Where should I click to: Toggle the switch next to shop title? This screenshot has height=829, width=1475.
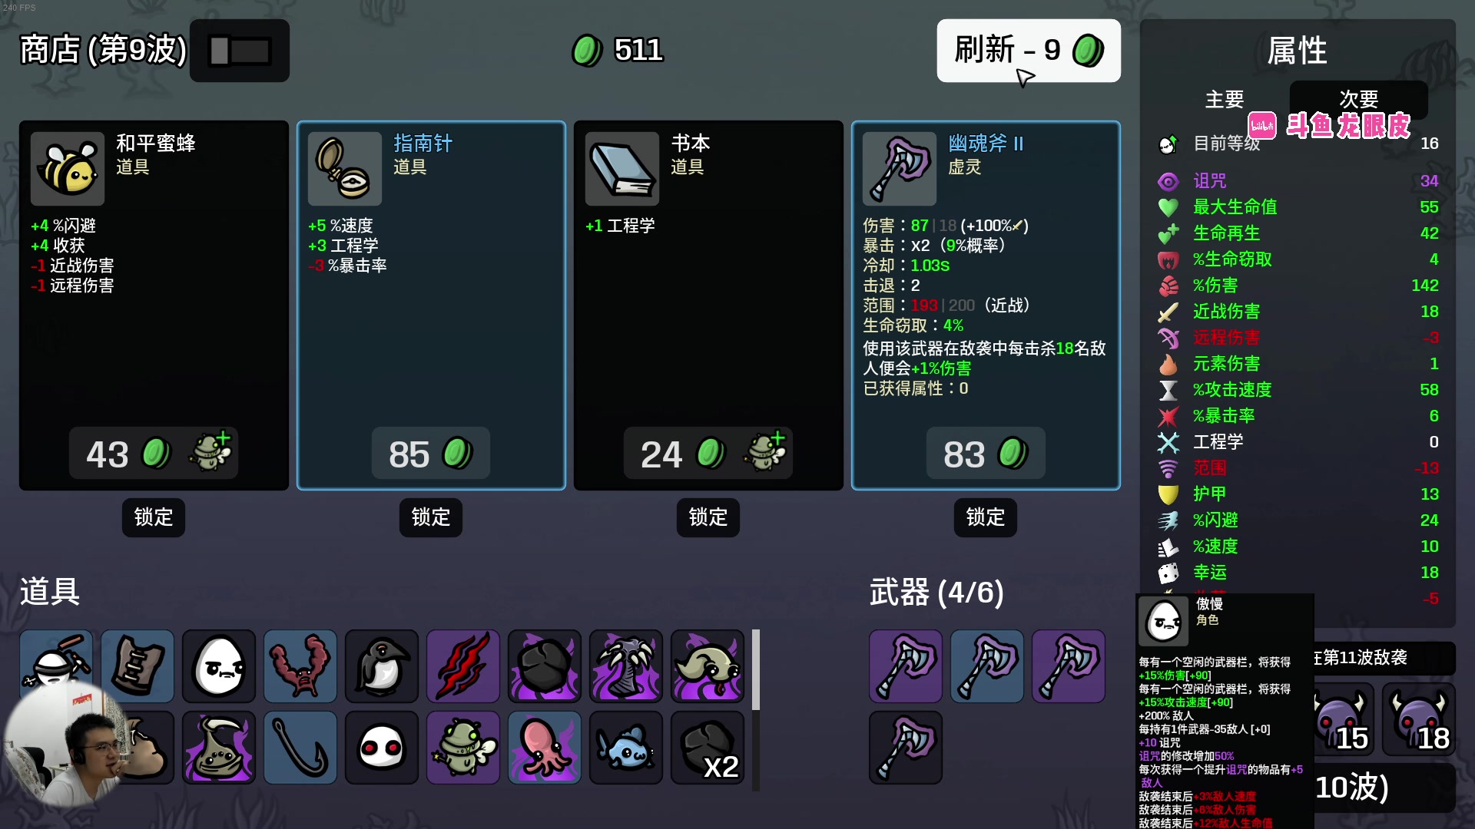pos(240,51)
